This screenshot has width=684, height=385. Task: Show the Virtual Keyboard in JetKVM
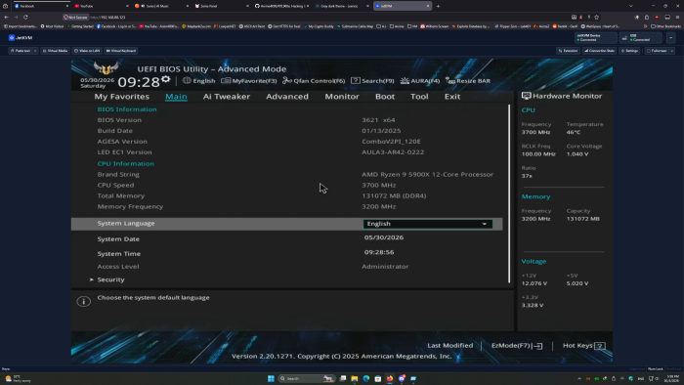[x=121, y=51]
